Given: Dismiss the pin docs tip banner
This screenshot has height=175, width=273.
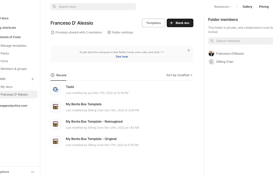Looking at the screenshot, I should (x=188, y=50).
